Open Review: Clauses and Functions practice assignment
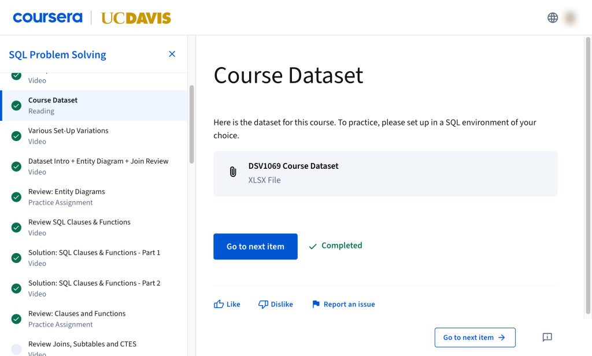Image resolution: width=592 pixels, height=356 pixels. (x=95, y=319)
